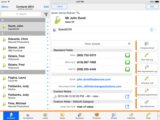Email john_d@interchangesolutions.com secondary address
The height and width of the screenshot is (120, 160).
(x=99, y=86)
